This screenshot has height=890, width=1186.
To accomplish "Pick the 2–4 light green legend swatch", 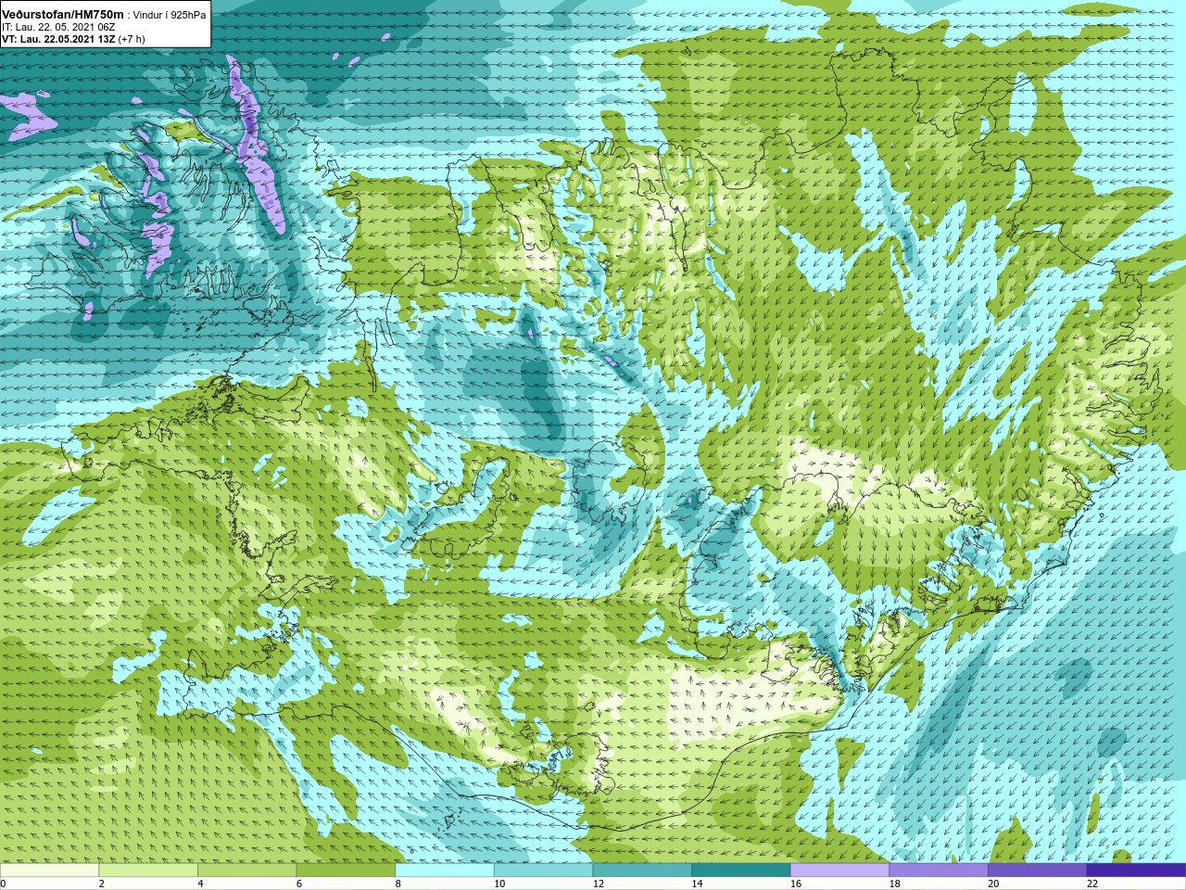I will click(x=148, y=871).
